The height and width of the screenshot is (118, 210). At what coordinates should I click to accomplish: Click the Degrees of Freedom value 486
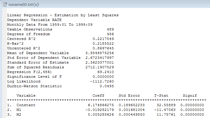pos(110,34)
